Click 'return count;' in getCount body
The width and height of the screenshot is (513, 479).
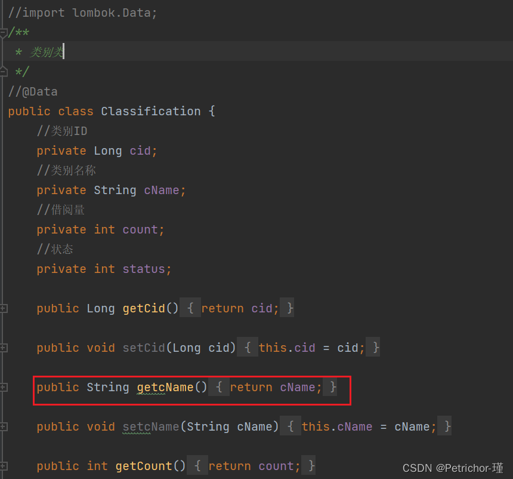coord(254,466)
